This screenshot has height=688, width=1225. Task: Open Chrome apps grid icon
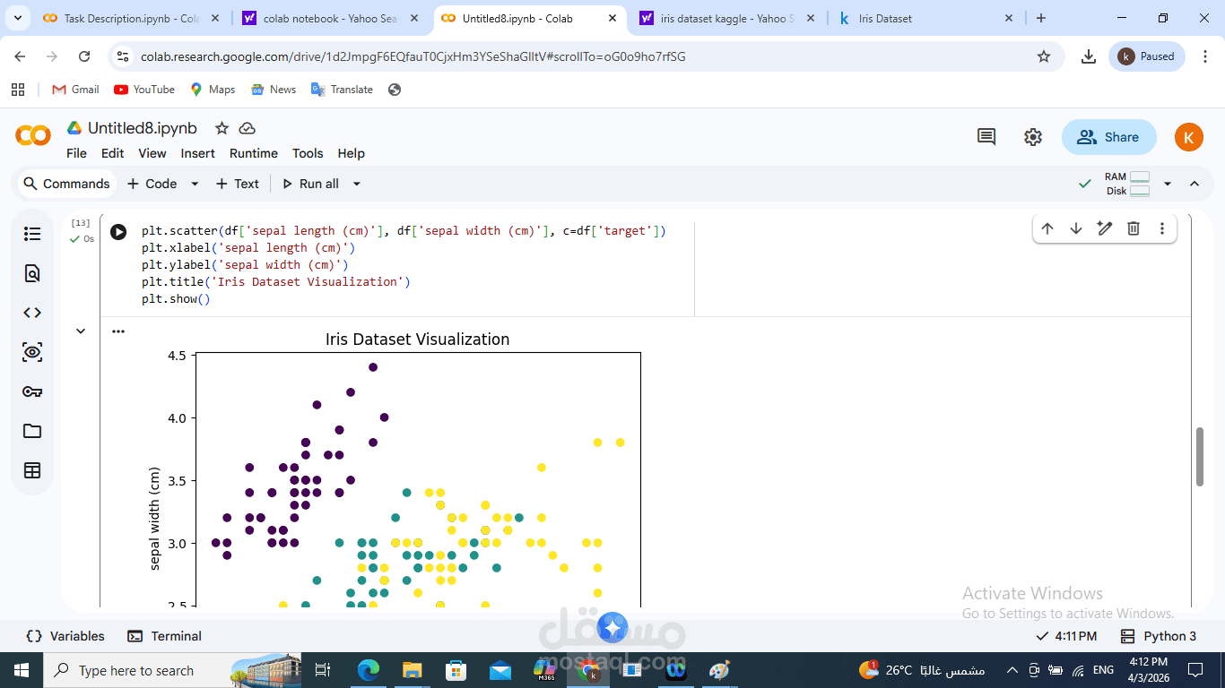pos(18,90)
